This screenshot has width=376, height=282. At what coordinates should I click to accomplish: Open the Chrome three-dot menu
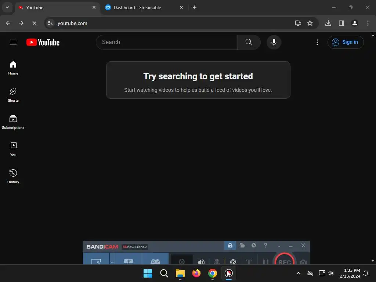[368, 23]
